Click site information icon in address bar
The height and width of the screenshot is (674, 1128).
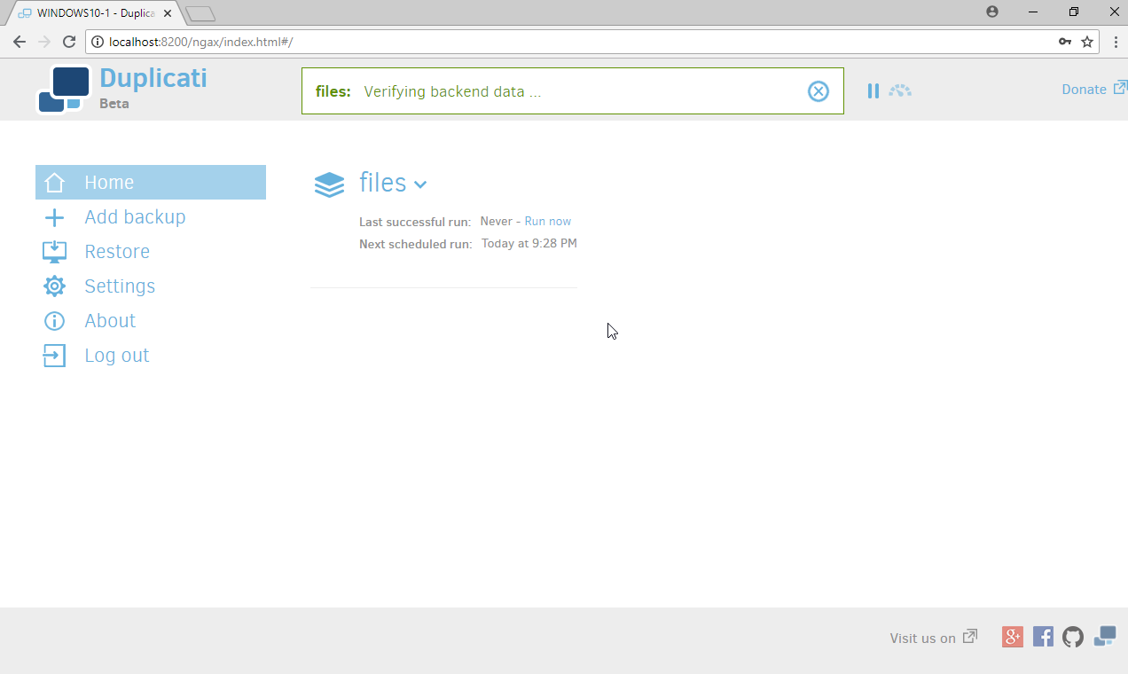coord(98,42)
